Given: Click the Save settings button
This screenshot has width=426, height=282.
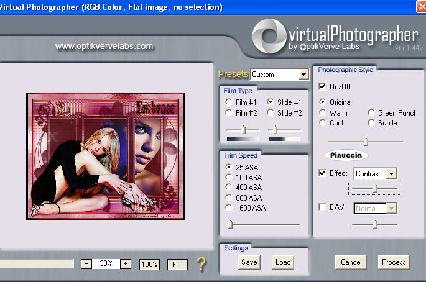Looking at the screenshot, I should (249, 262).
